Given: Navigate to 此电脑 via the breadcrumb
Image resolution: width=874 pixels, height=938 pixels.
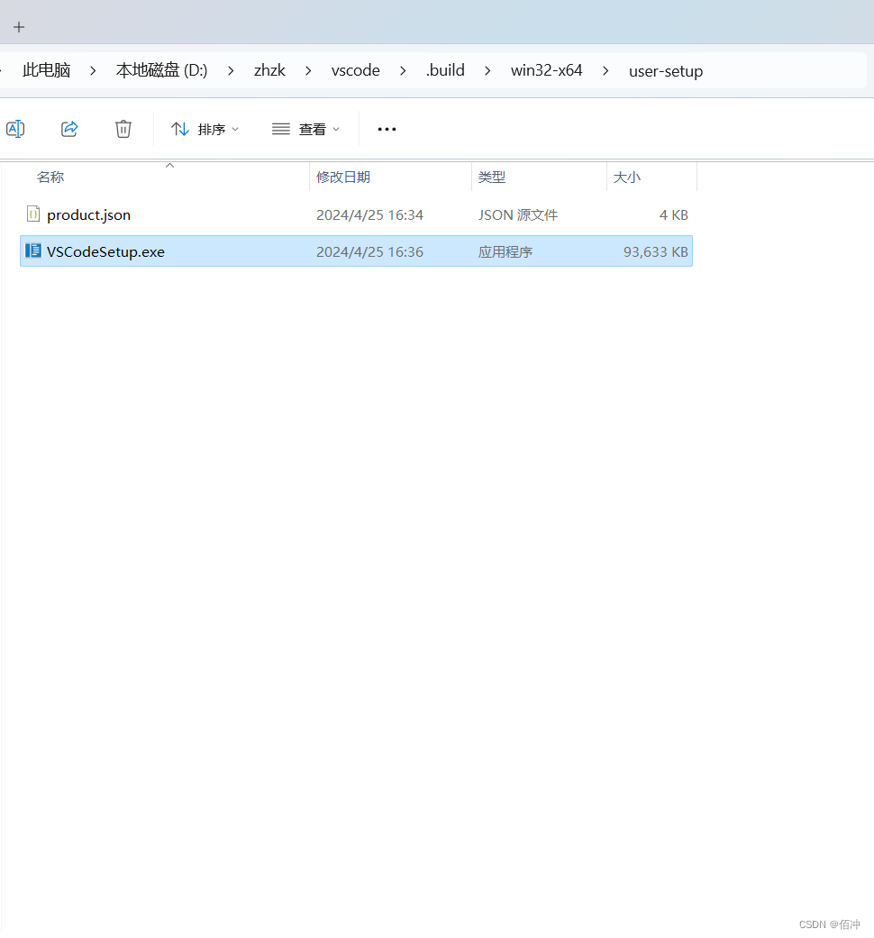Looking at the screenshot, I should [x=46, y=70].
